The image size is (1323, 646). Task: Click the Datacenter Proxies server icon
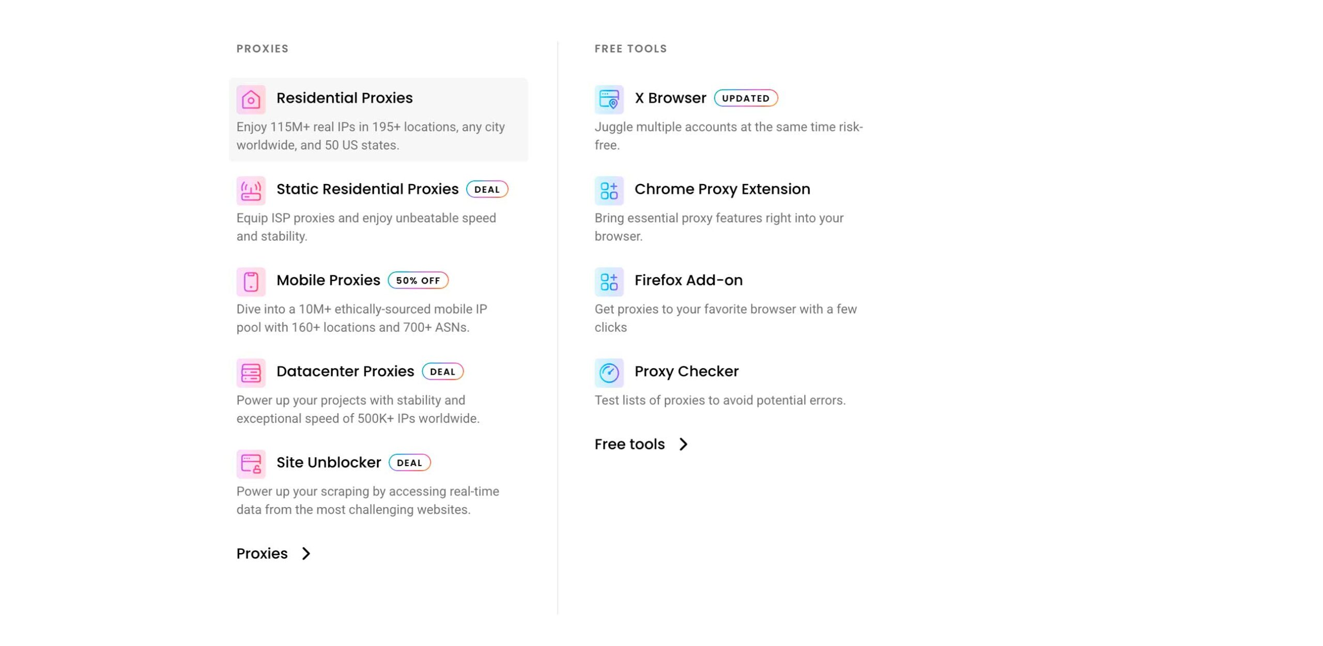pos(251,373)
